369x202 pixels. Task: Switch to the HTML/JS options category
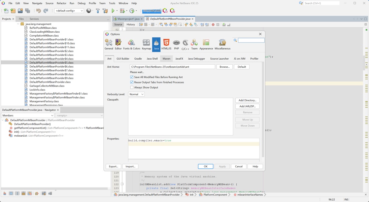point(166,44)
